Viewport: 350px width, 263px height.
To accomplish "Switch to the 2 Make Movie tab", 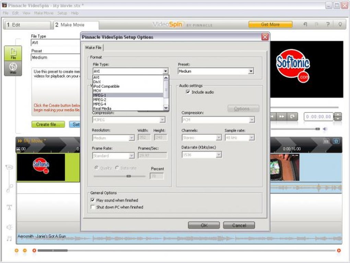I will (76, 25).
